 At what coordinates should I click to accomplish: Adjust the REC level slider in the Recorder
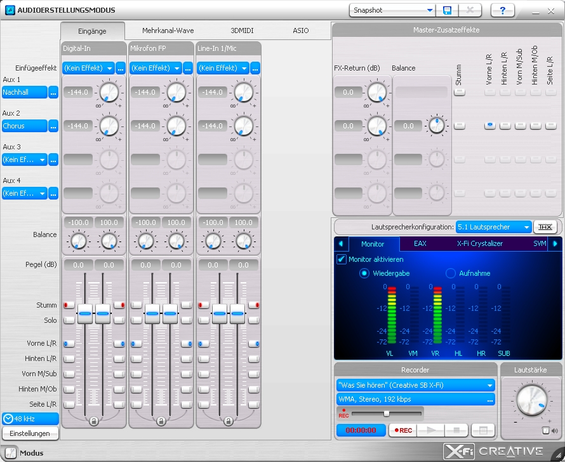pyautogui.click(x=386, y=414)
